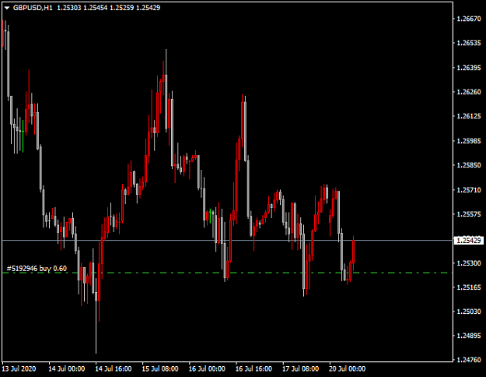
Task: Click the GBPUSD,H1 symbol title
Action: (x=33, y=8)
